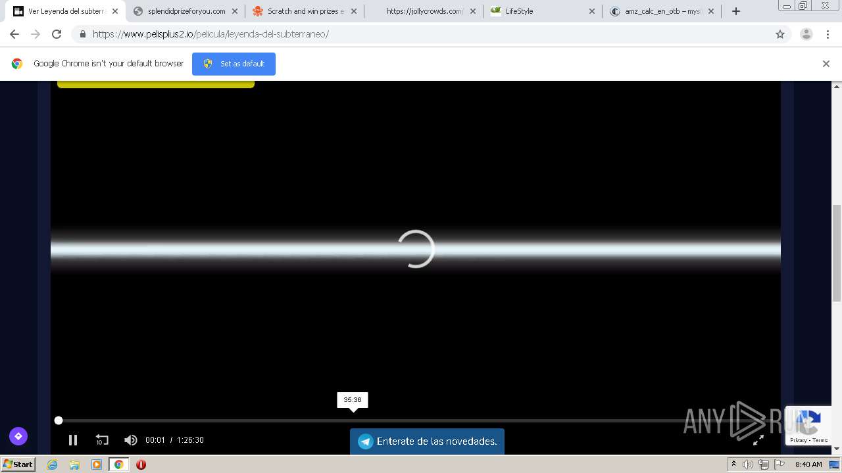Click the Chrome taskbar icon
Screen dimensions: 842x473
(x=119, y=464)
